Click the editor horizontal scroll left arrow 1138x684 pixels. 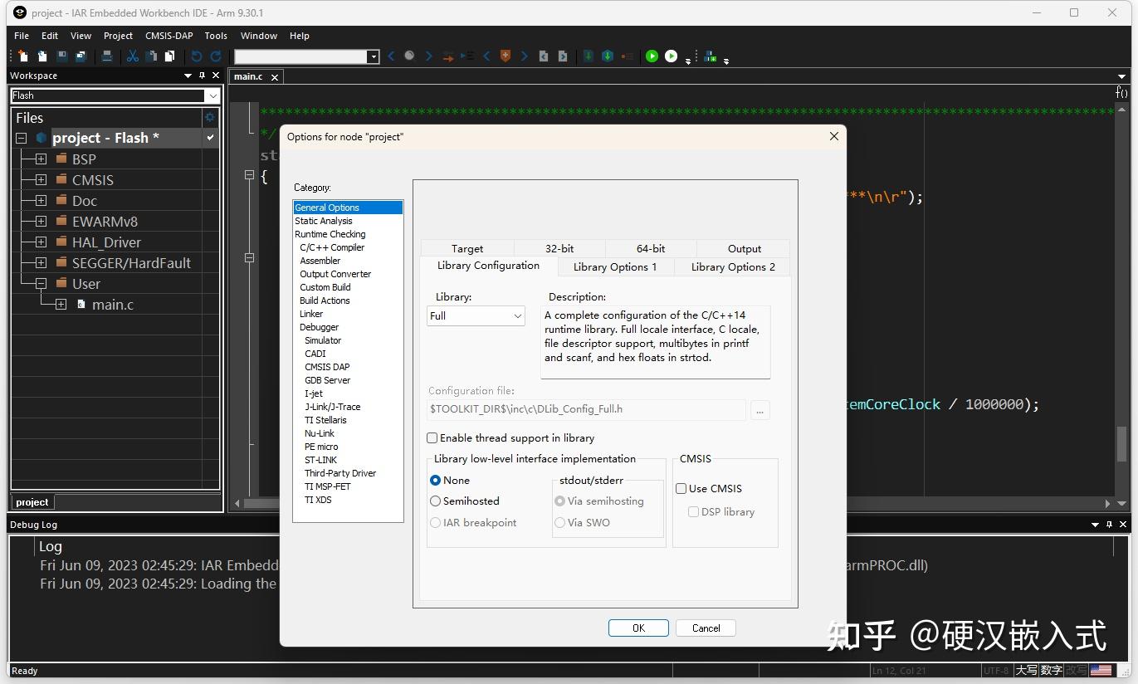point(237,503)
